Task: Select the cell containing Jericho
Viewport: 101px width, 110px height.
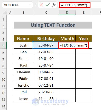Action: [x=23, y=85]
